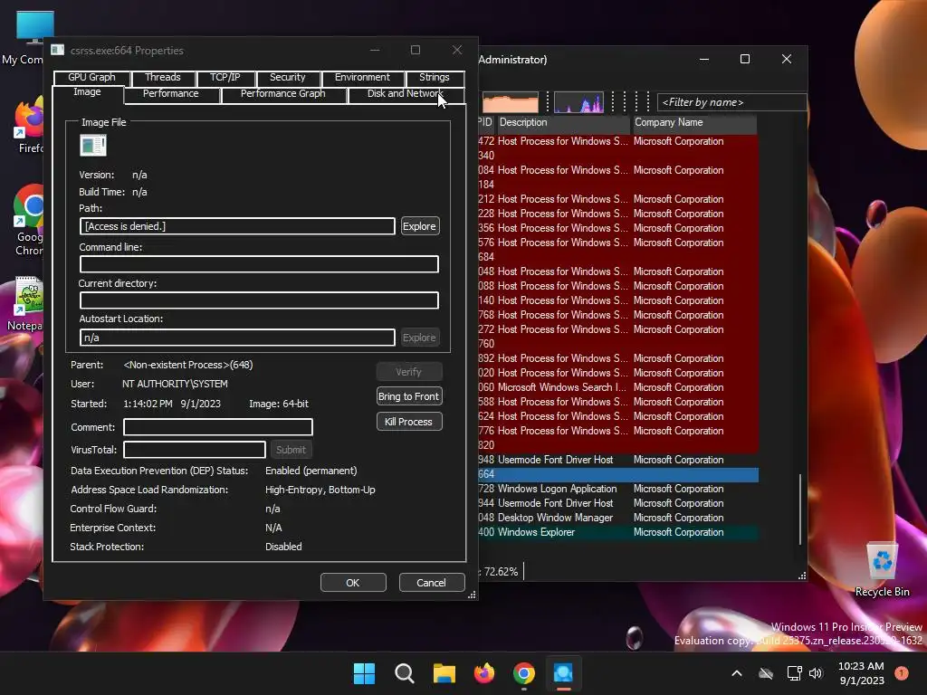Click the Kill Process button
This screenshot has width=927, height=695.
(x=409, y=422)
